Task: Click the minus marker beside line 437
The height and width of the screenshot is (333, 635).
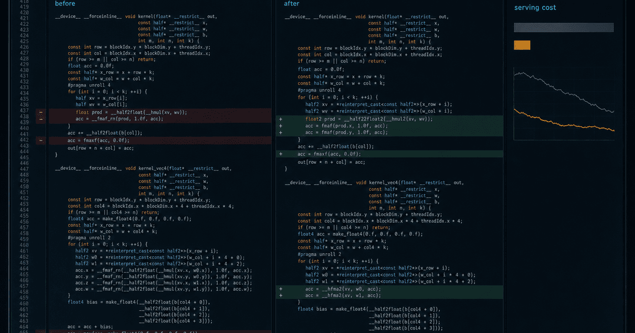Action: (41, 113)
